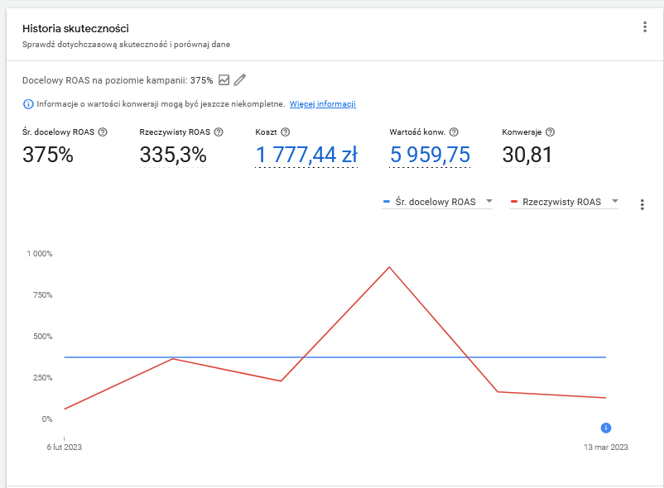The image size is (664, 488).
Task: Click the blue legend swatch for Śr. docelowy ROAS
Action: (386, 202)
